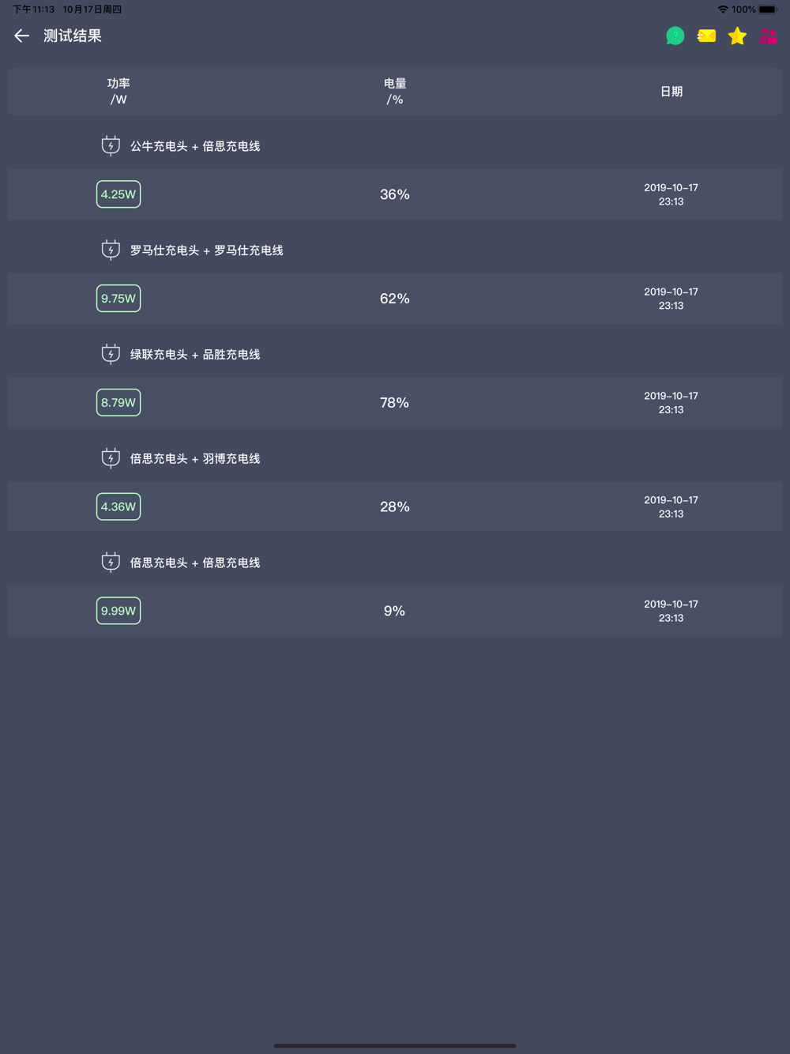Open the 倍思充电头 + 倍思充电线 entry title
This screenshot has width=790, height=1054.
[195, 563]
